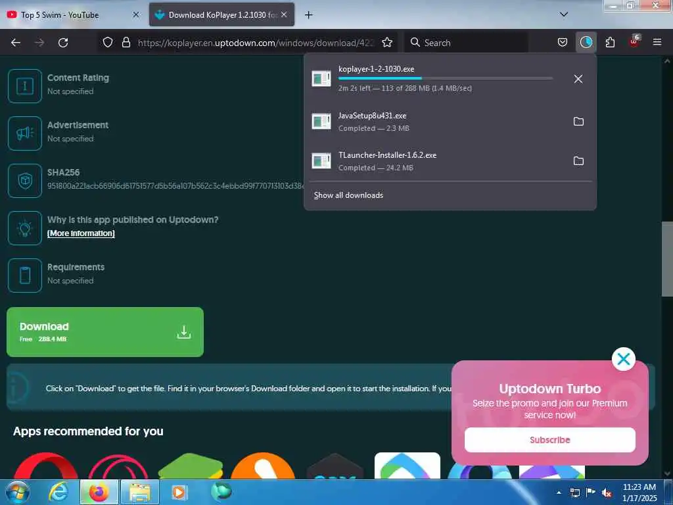The image size is (673, 505).
Task: Click the green Download button
Action: [104, 332]
